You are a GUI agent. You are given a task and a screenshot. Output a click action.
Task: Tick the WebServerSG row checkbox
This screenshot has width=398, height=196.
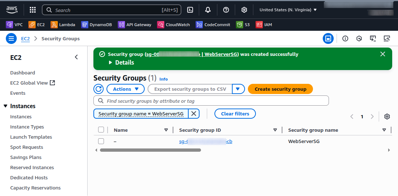101,141
